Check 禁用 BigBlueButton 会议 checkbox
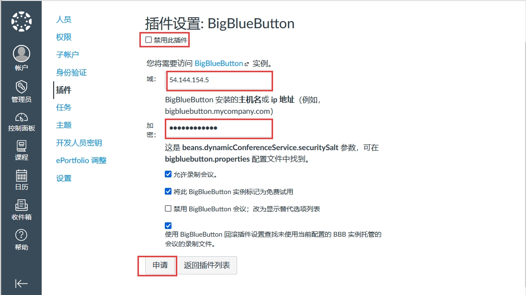Viewport: 526px width, 295px height. pos(169,208)
